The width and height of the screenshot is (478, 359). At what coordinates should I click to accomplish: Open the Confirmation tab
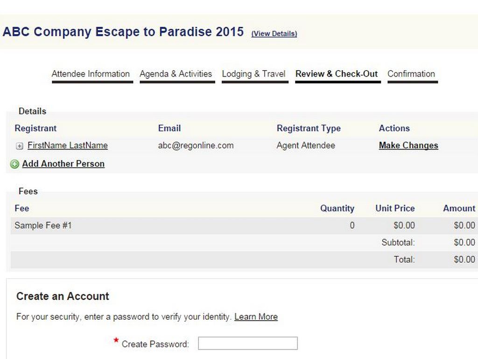tap(411, 74)
